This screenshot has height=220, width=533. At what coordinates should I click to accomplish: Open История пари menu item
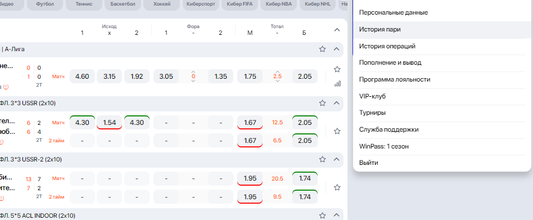442,30
